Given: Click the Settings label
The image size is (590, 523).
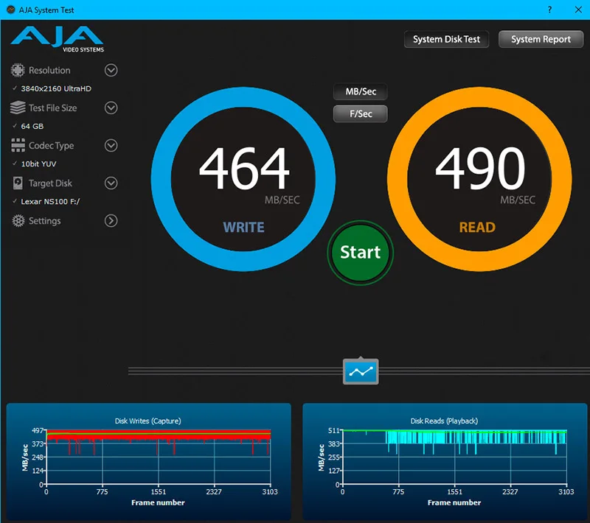Looking at the screenshot, I should click(x=45, y=221).
